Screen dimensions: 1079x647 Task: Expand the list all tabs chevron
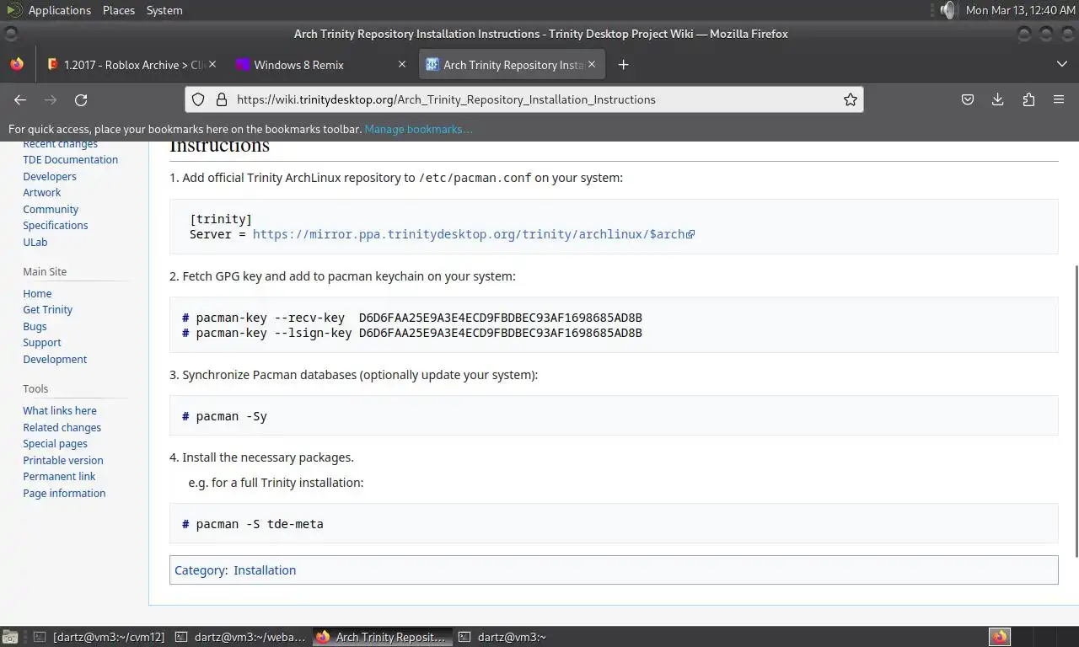[1061, 64]
